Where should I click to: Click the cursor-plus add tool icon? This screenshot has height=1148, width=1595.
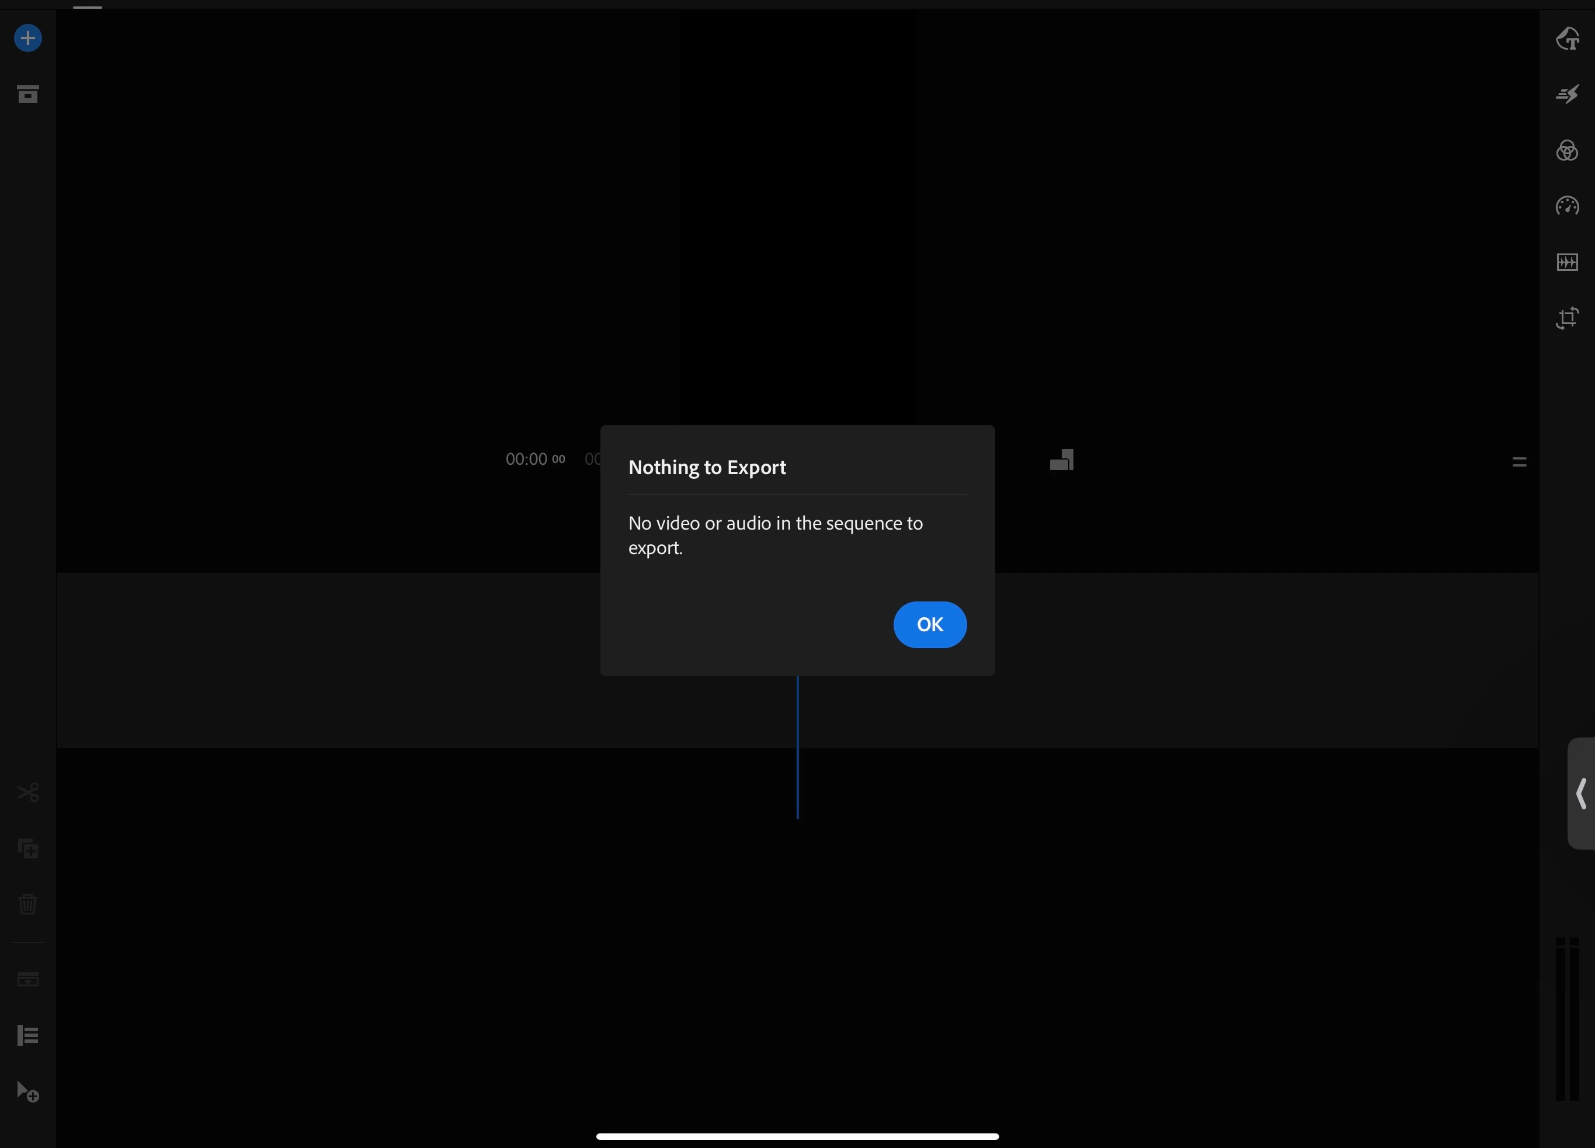point(28,1092)
